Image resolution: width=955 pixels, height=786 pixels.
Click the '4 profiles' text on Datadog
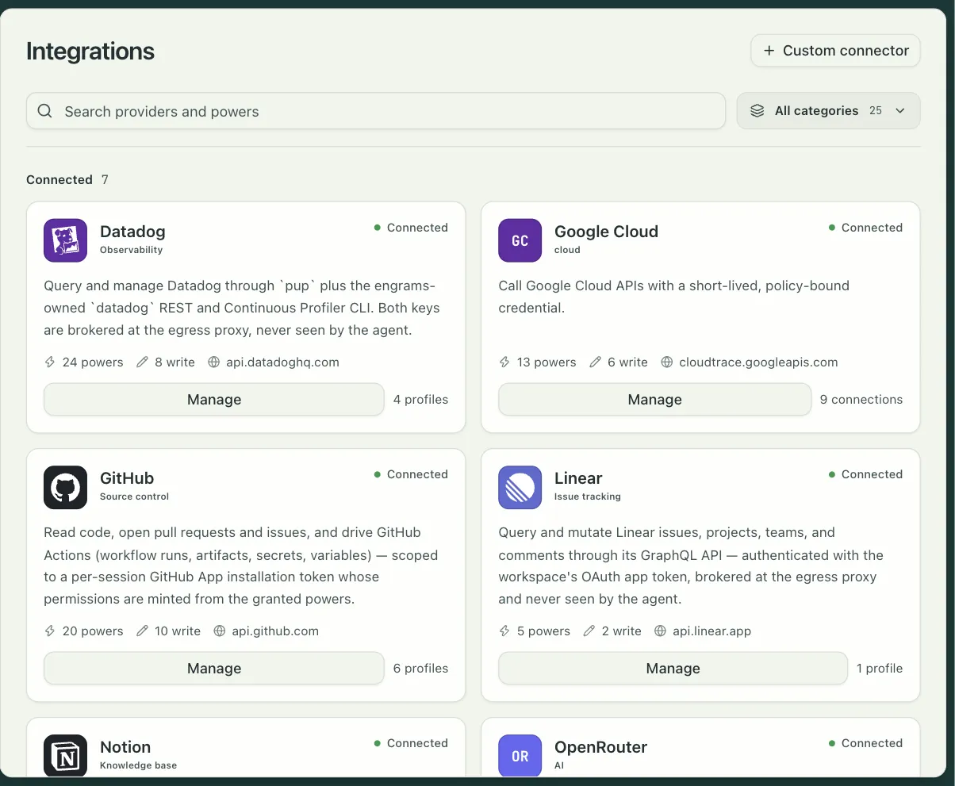click(x=420, y=400)
